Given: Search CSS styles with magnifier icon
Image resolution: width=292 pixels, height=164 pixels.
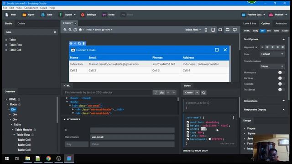Looking at the screenshot, I should (203, 92).
